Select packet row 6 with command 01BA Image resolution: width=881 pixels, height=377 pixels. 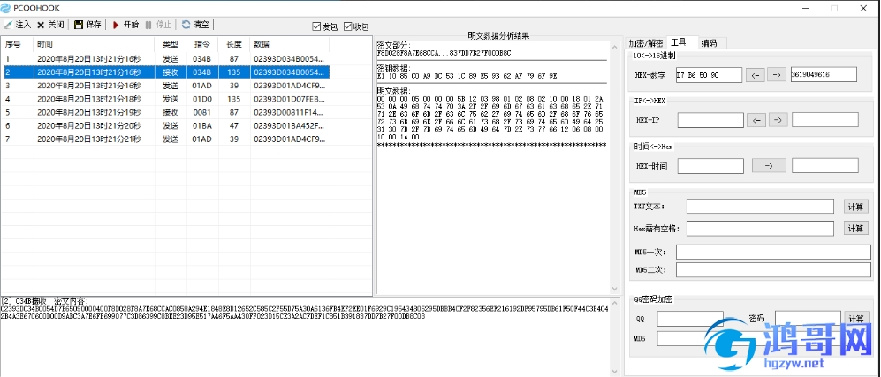pos(164,125)
